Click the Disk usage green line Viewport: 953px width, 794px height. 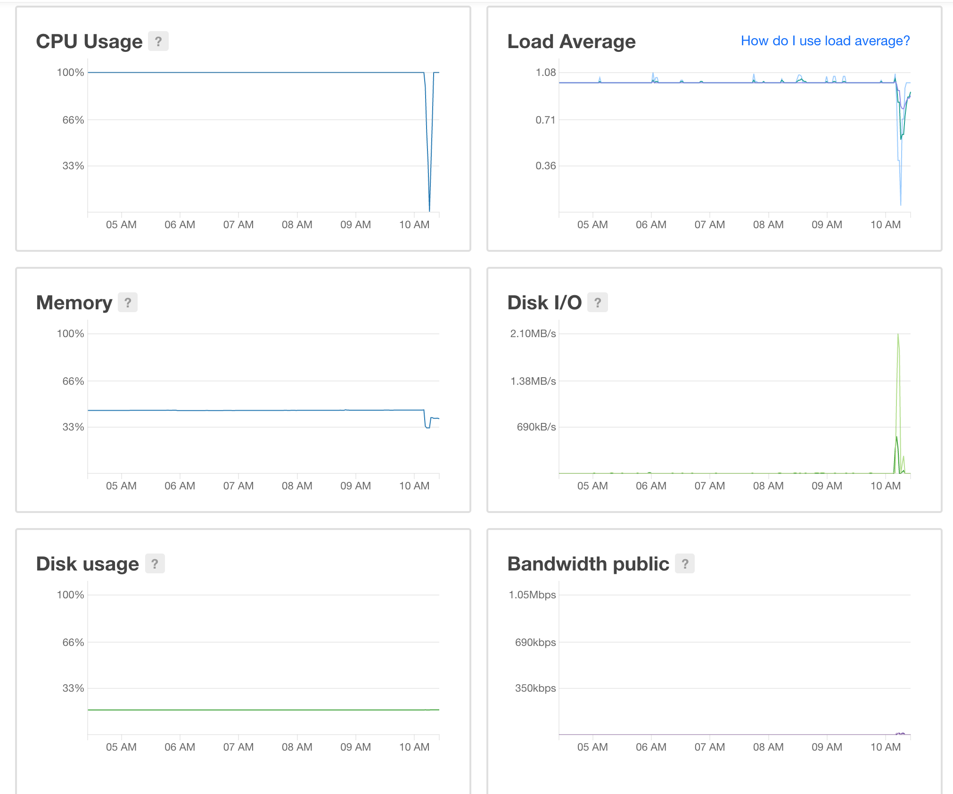[x=263, y=710]
